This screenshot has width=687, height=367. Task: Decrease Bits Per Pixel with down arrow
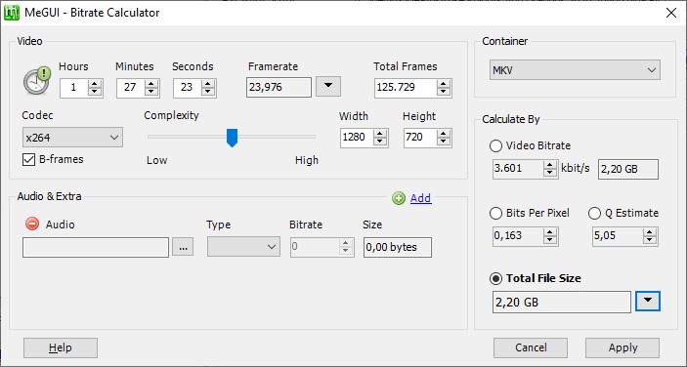coord(550,240)
